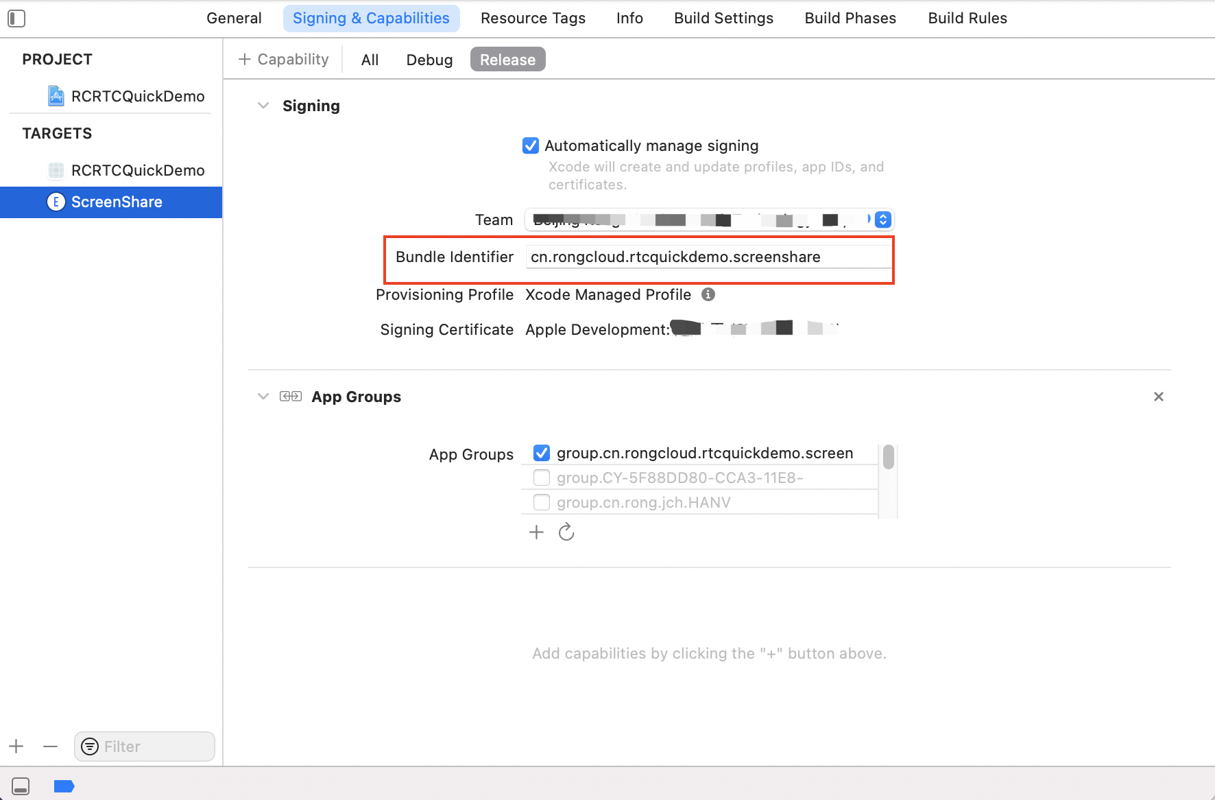Screen dimensions: 1215x800
Task: Remove the App Groups capability
Action: tap(1158, 397)
